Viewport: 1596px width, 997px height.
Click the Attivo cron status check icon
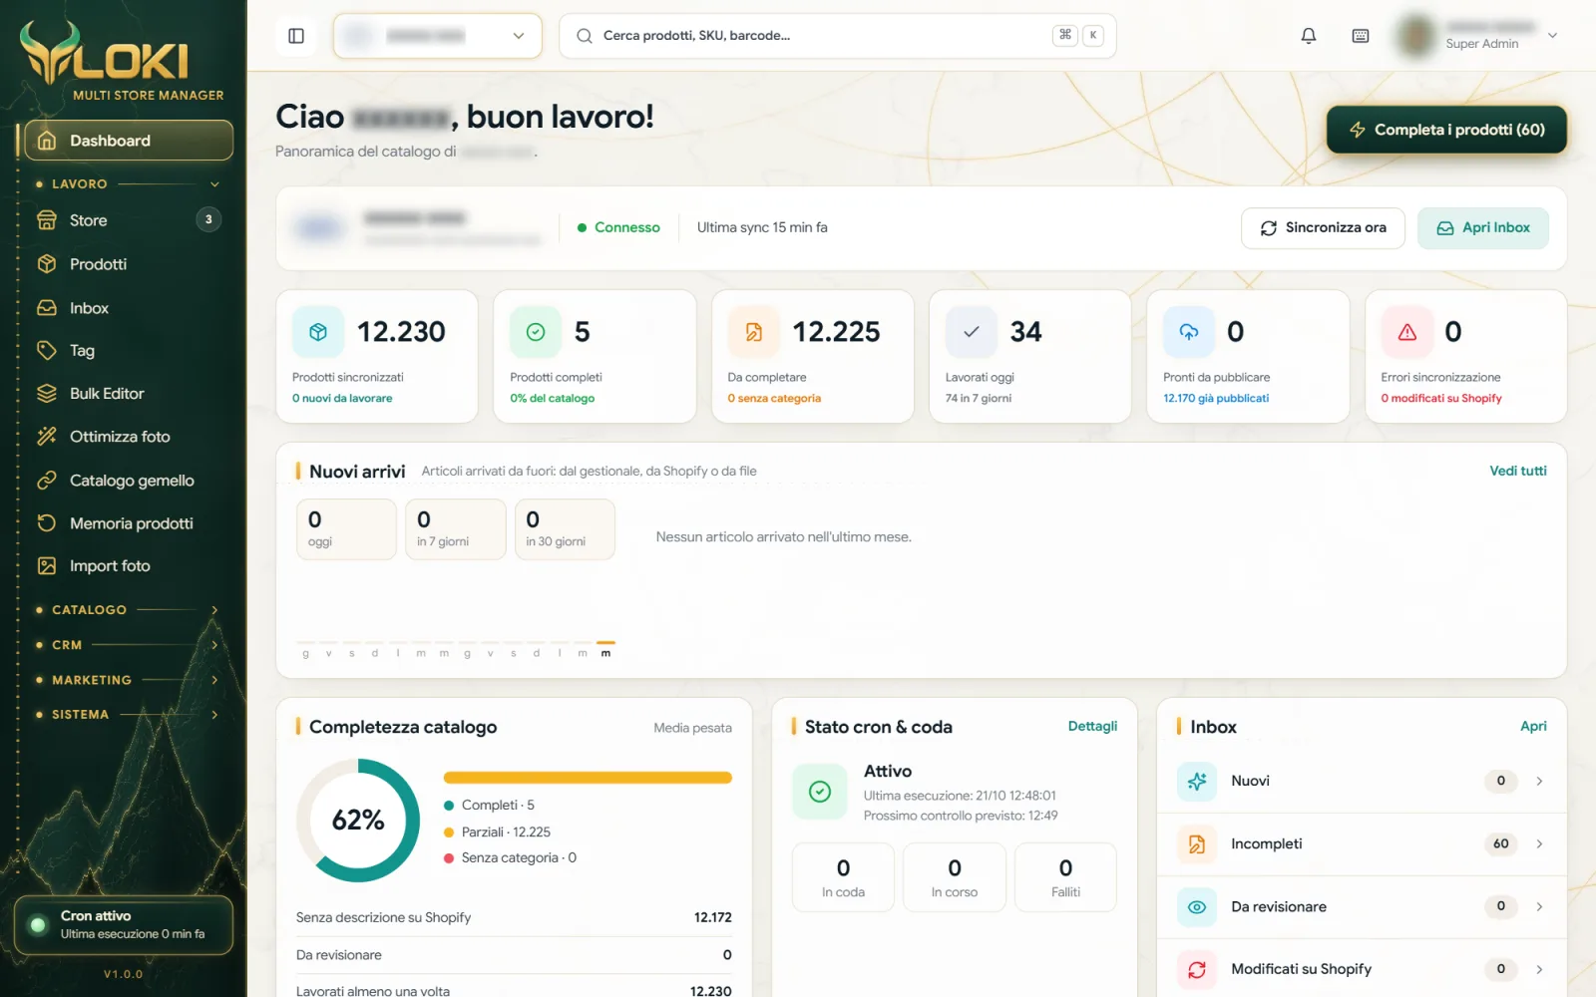820,792
